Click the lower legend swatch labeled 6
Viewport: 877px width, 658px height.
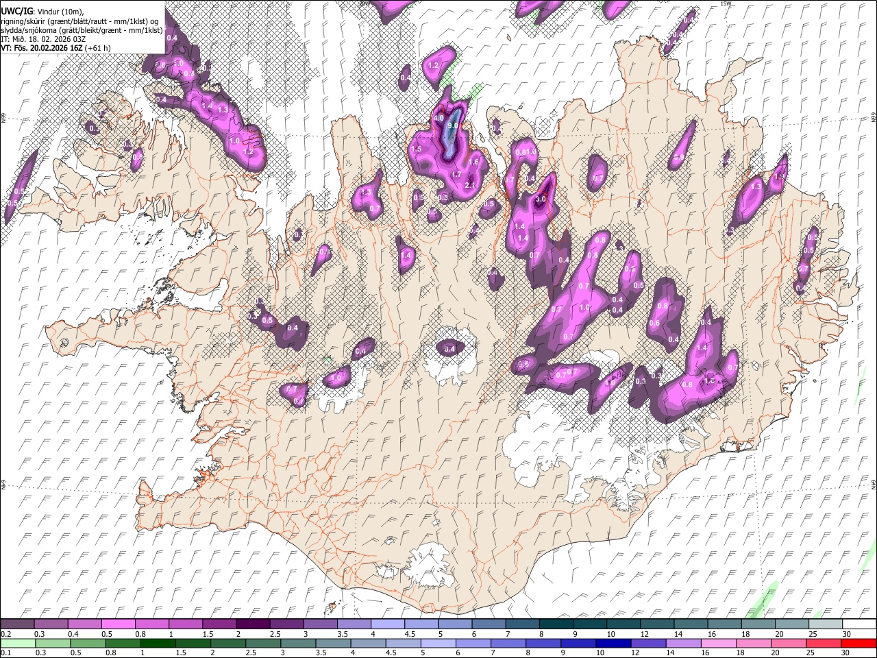(x=473, y=643)
